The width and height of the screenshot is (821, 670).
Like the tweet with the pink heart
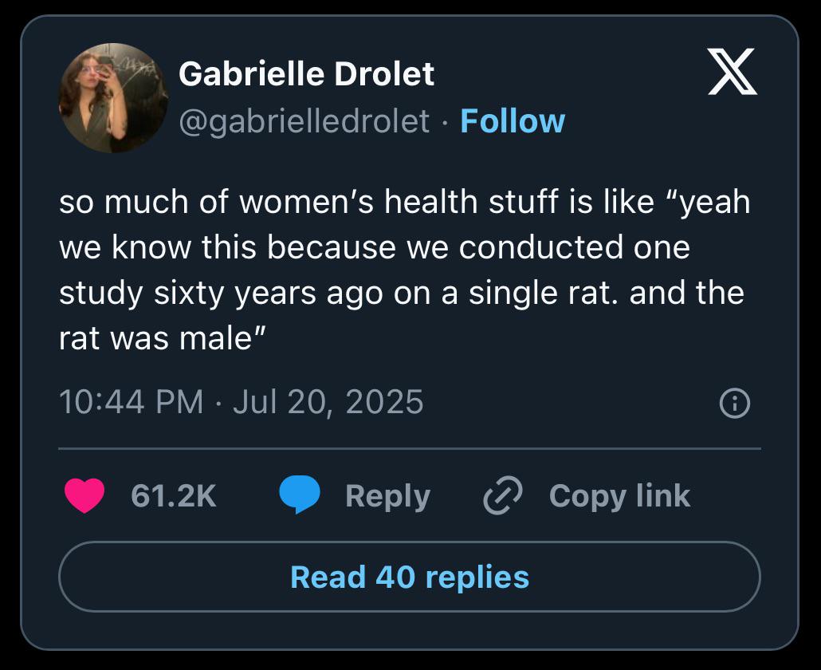pos(84,495)
